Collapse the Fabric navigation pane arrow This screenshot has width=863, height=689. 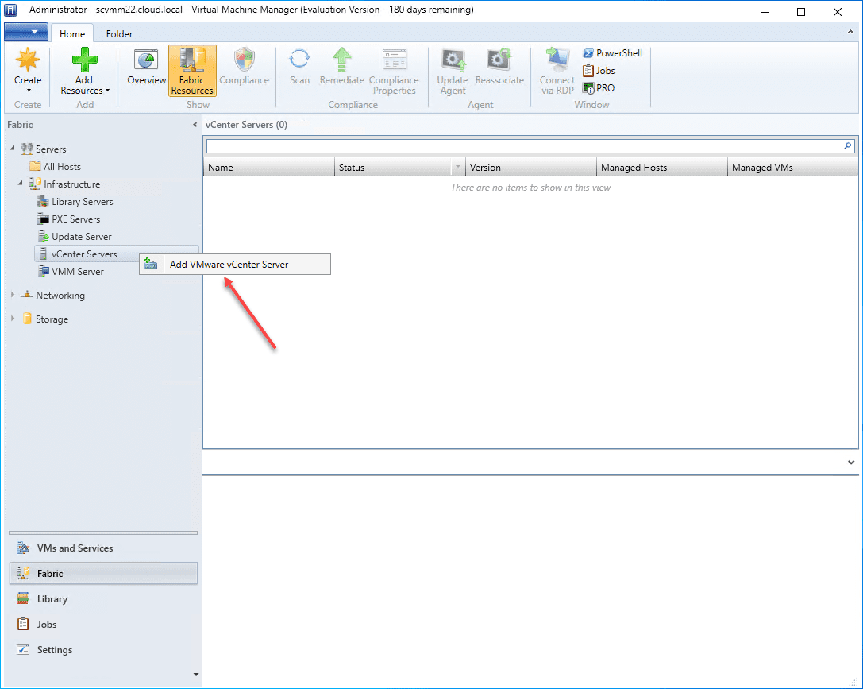click(x=195, y=125)
